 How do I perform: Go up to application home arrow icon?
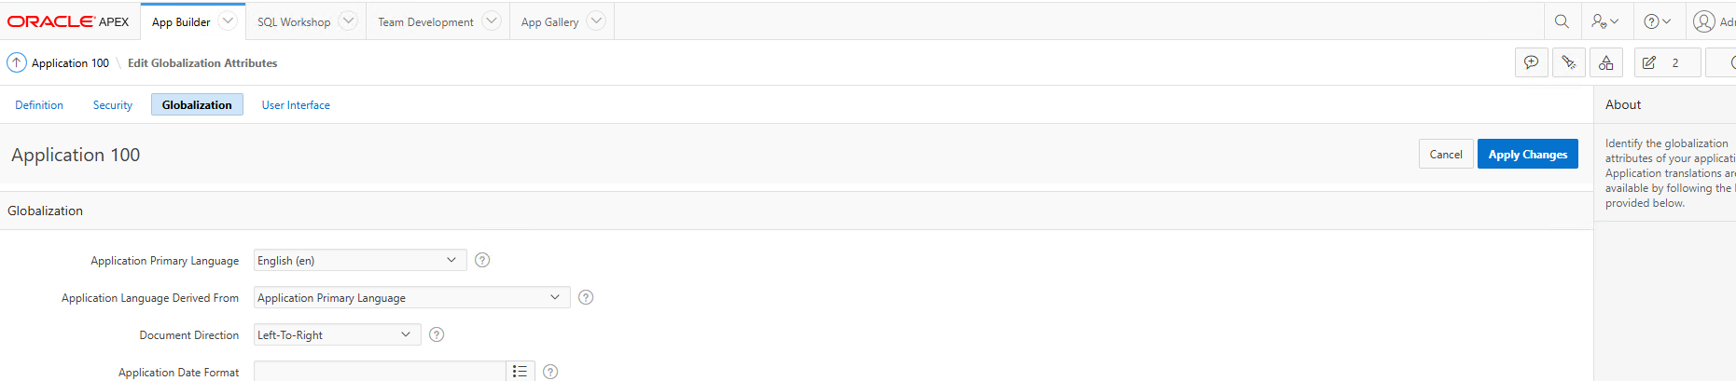[x=17, y=62]
